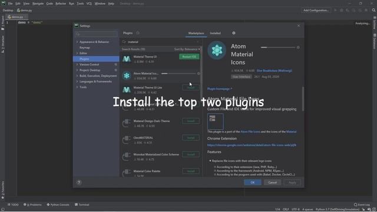Open the VCS menu
The image size is (377, 212).
point(89,4)
